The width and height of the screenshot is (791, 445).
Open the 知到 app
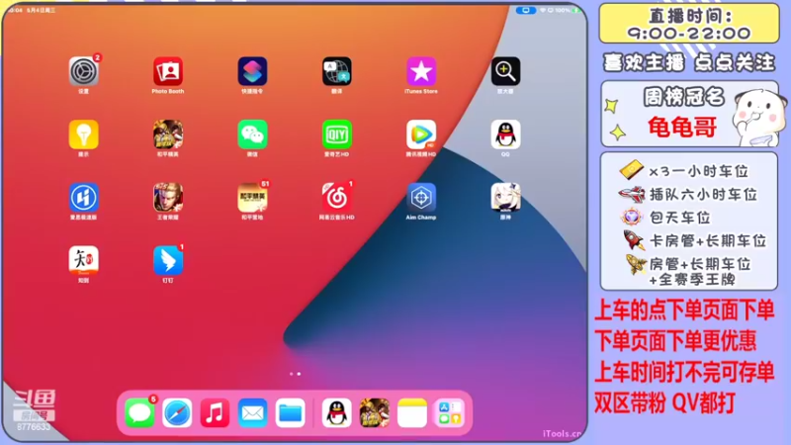[x=84, y=260]
